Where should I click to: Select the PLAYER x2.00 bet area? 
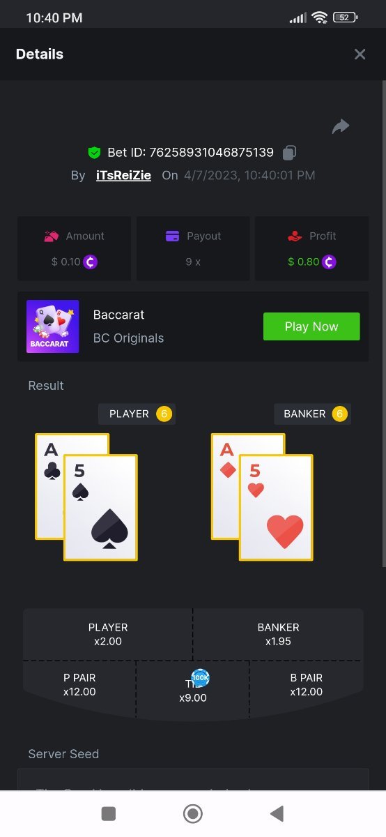point(108,634)
